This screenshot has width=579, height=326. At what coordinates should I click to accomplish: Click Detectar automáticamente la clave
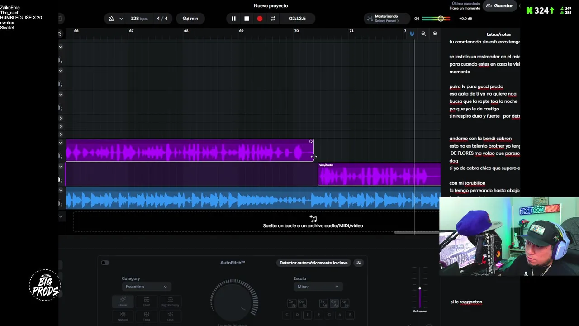[x=313, y=263]
